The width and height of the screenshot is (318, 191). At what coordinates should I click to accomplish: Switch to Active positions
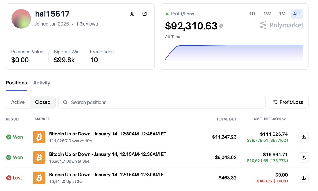coord(18,102)
